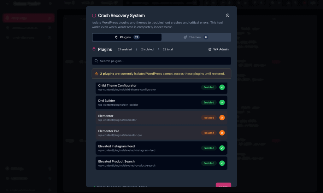Click the 6 count badge on Themes tab
This screenshot has height=193, width=323.
tap(206, 37)
